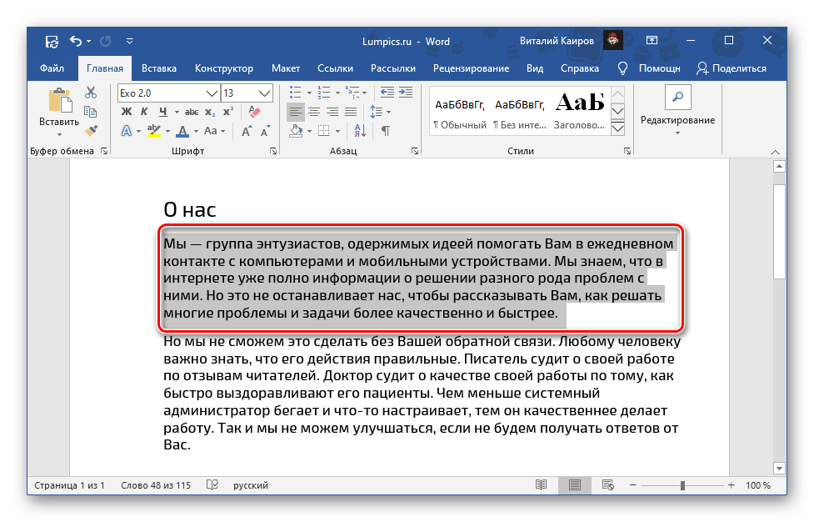Decrease paragraph indent
The width and height of the screenshot is (814, 522).
[x=387, y=93]
